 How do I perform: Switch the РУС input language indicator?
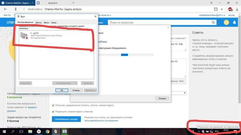217,131
